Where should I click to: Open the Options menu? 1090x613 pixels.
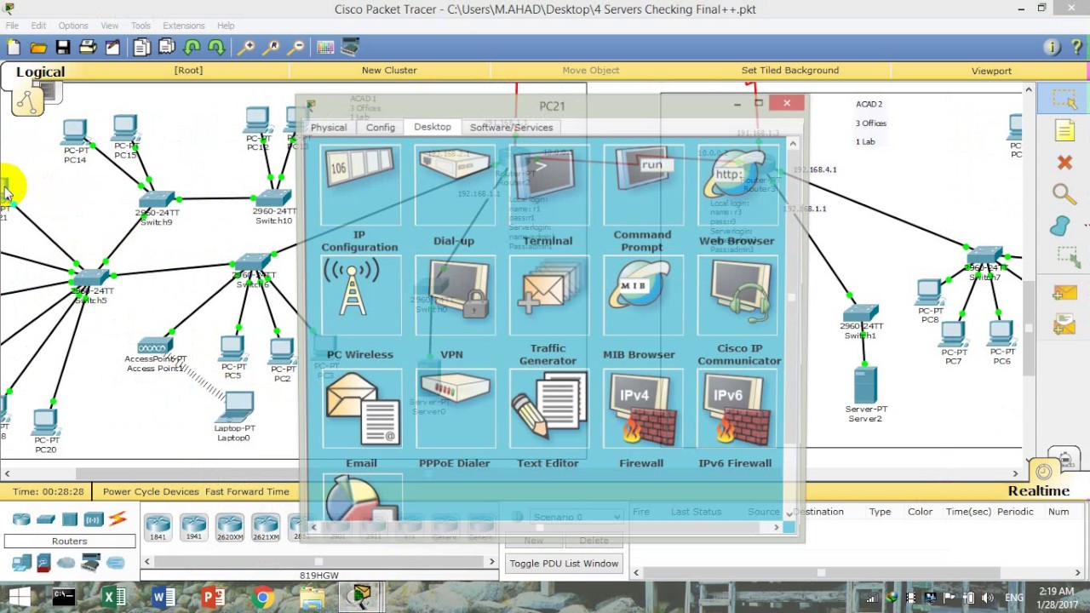click(x=73, y=26)
